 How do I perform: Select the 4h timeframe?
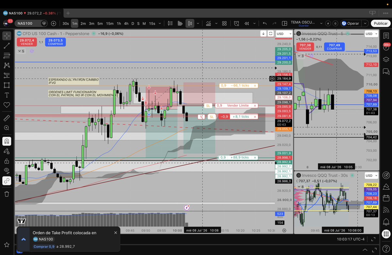pos(126,24)
